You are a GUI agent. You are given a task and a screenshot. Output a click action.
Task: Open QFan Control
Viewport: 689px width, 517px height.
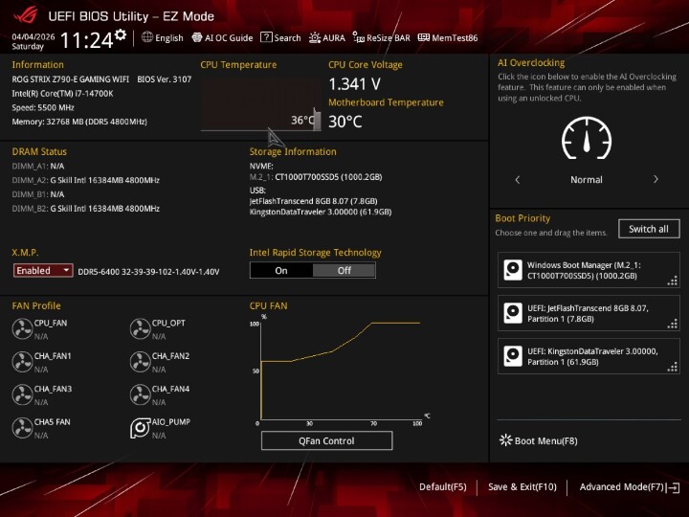pyautogui.click(x=326, y=440)
